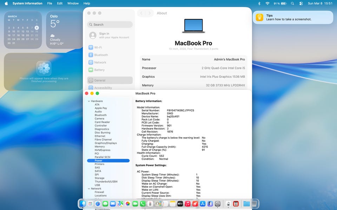Image resolution: width=337 pixels, height=210 pixels.
Task: Collapse the Network tree section
Action: tap(88, 189)
